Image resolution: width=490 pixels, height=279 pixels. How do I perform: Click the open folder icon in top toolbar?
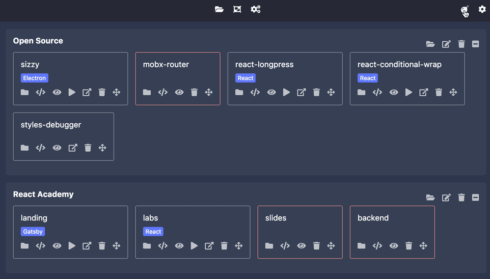coord(219,9)
